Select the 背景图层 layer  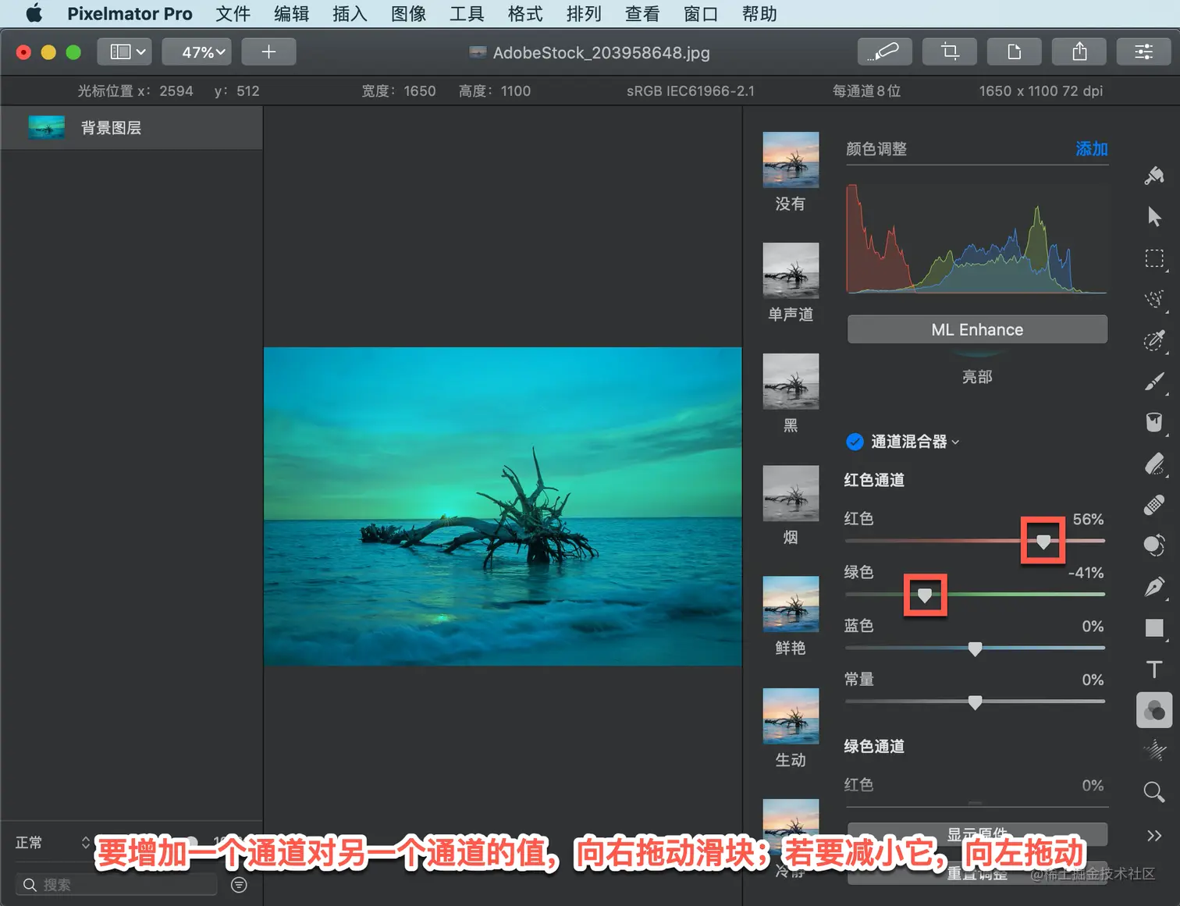132,128
